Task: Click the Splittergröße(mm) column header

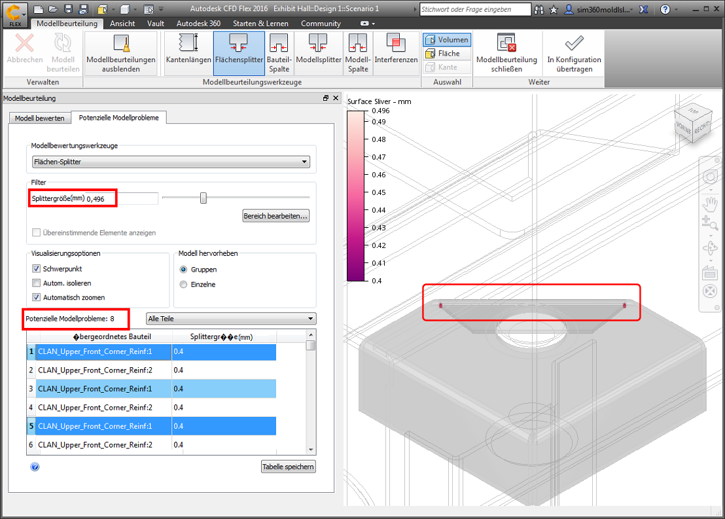Action: point(224,336)
